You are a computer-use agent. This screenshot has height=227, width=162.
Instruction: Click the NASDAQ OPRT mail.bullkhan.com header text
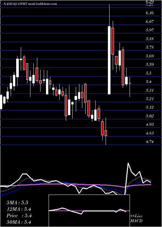[30, 4]
